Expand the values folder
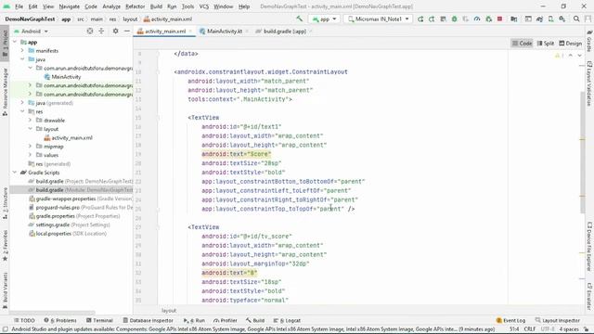 coord(30,155)
